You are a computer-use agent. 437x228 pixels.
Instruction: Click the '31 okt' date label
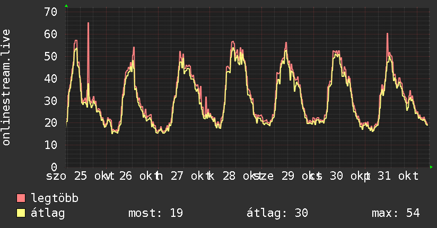click(x=398, y=176)
